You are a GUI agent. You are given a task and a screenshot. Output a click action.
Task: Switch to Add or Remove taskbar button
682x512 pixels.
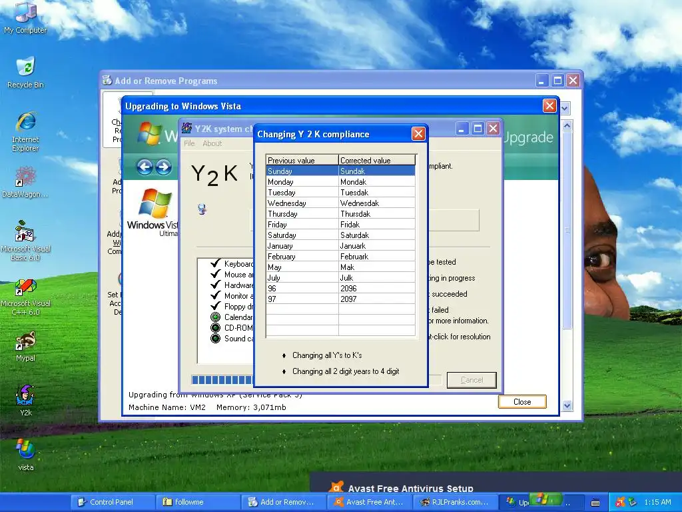(x=284, y=502)
